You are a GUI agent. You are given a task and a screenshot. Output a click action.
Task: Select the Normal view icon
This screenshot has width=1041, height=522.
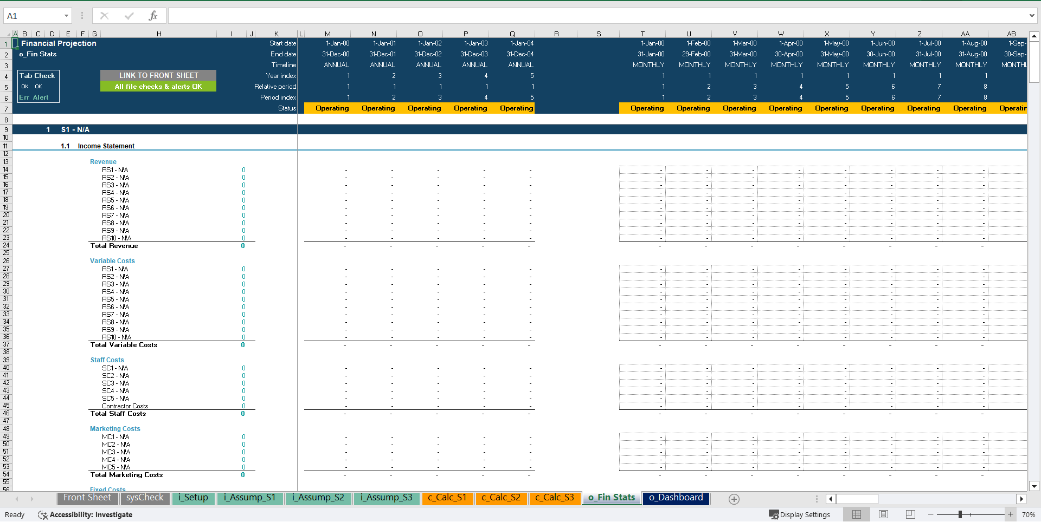click(x=857, y=514)
